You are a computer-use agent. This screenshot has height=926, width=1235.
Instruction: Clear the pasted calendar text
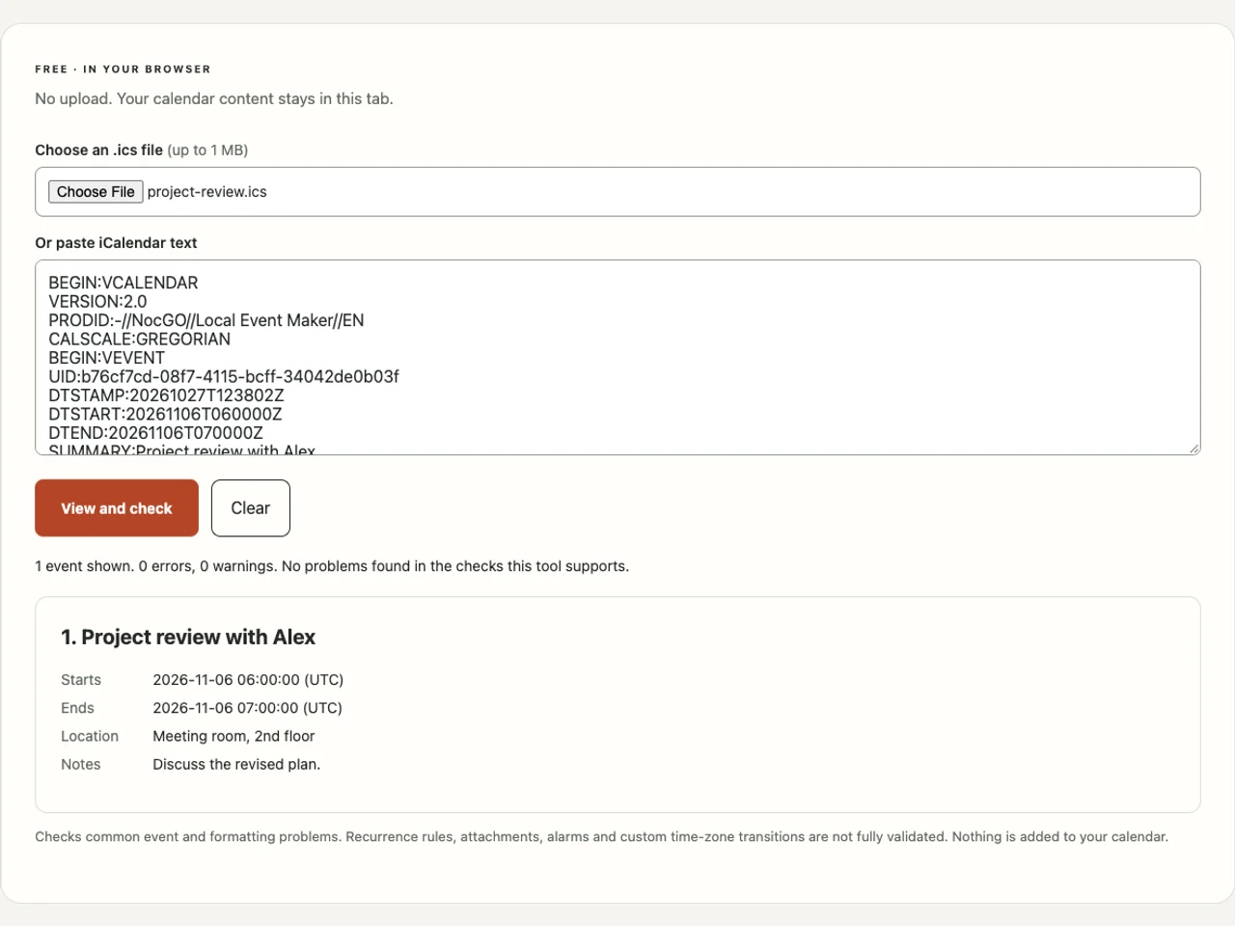251,508
